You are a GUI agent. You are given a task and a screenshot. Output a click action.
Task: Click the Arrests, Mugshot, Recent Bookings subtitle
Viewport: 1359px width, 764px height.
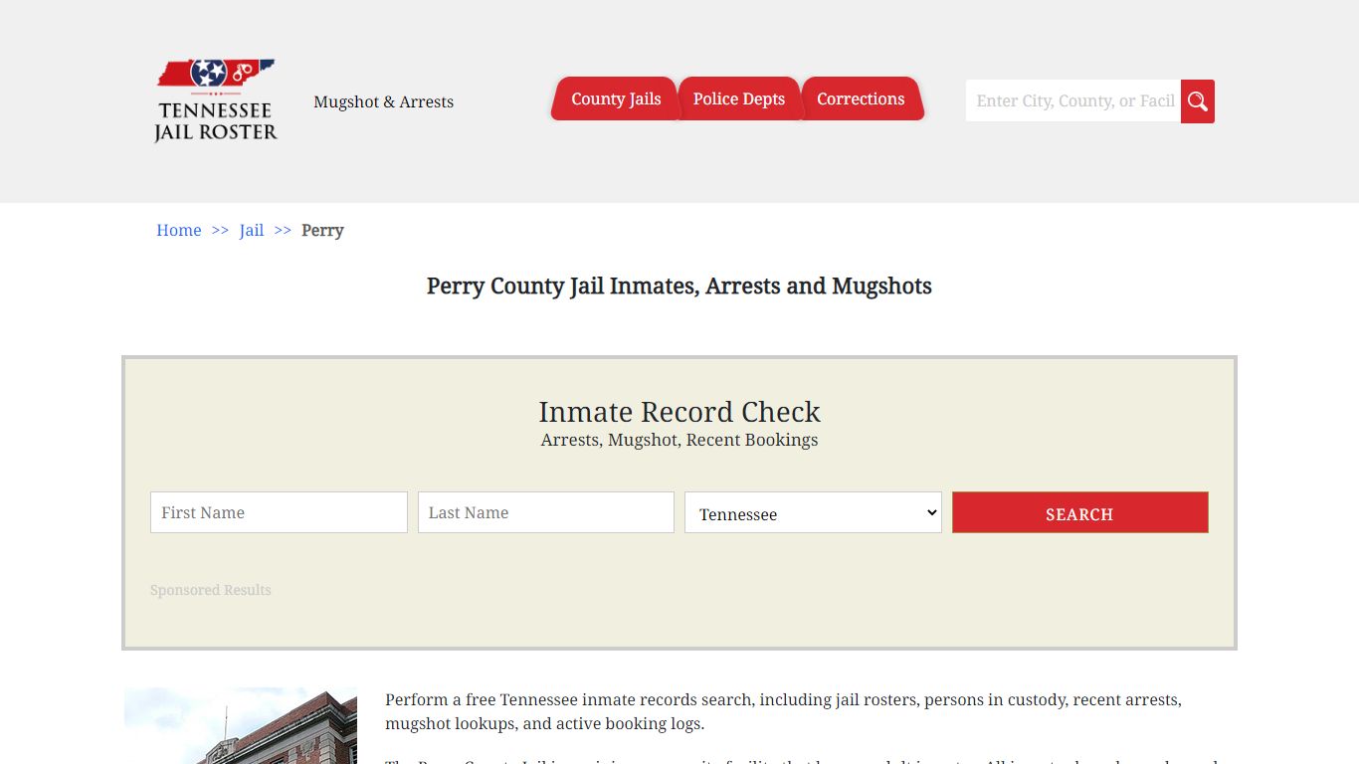(x=679, y=440)
